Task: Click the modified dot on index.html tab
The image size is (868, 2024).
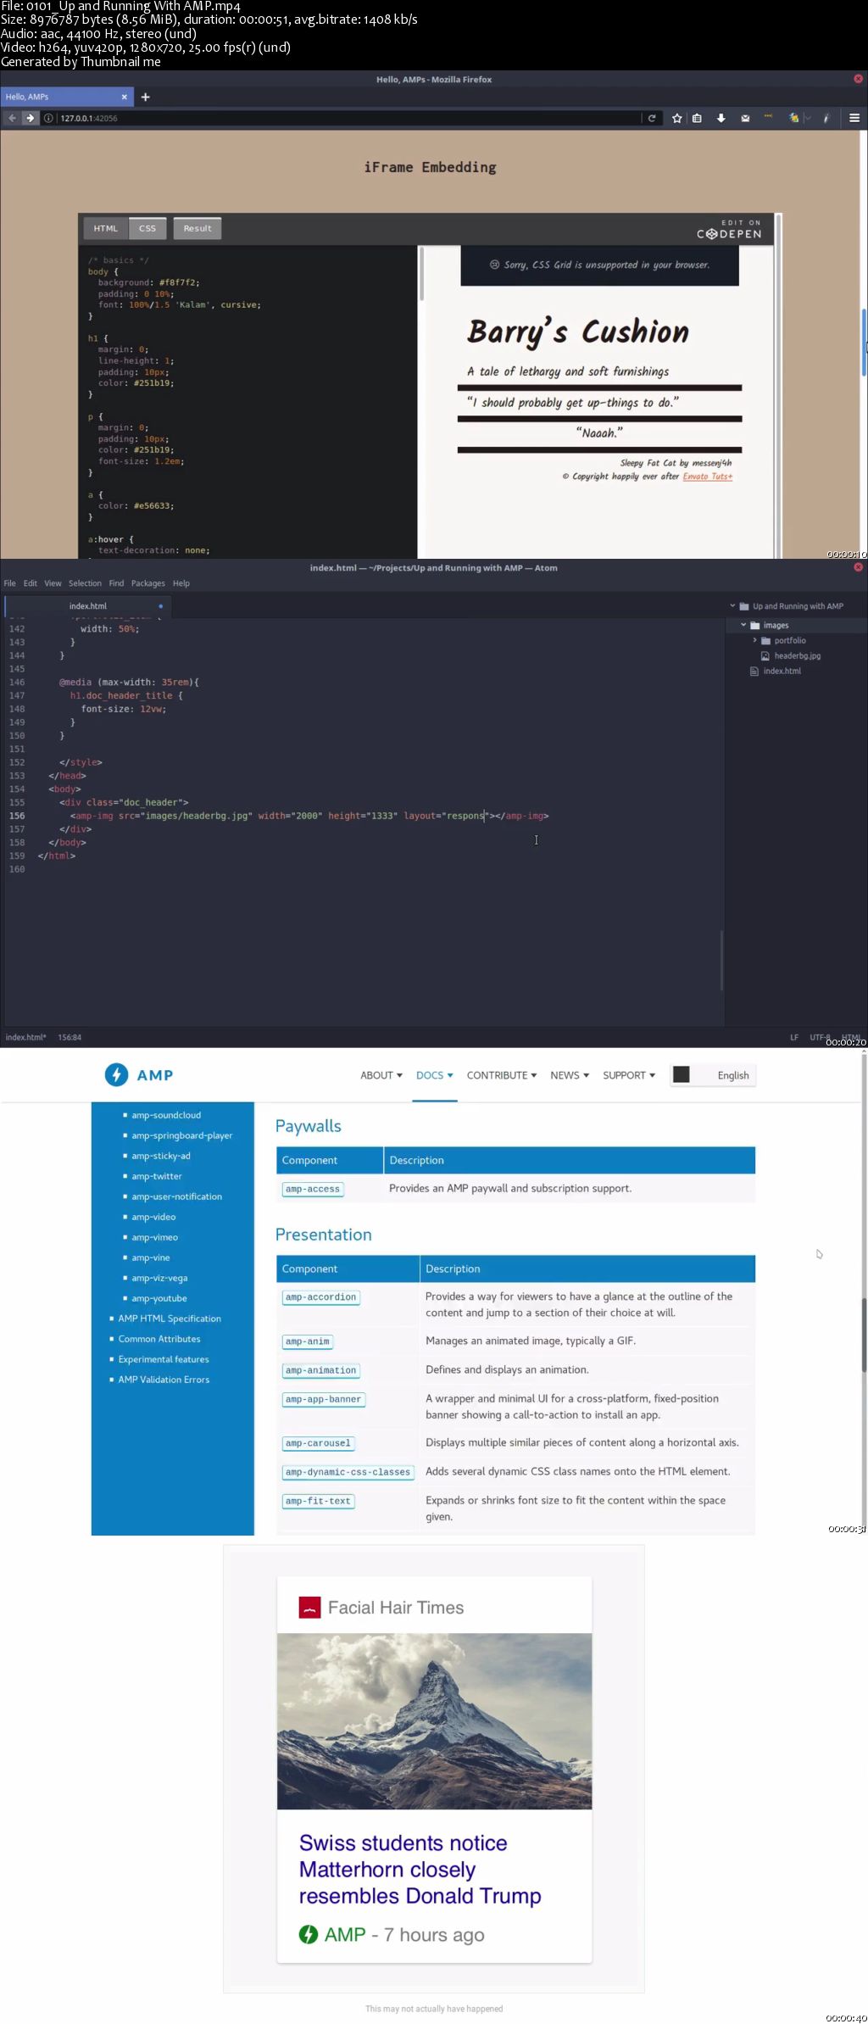Action: click(x=160, y=606)
